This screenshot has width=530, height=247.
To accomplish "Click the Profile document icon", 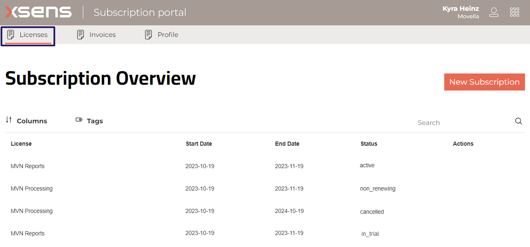I will [x=148, y=34].
